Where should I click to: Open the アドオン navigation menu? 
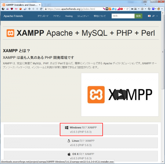coord(57,16)
